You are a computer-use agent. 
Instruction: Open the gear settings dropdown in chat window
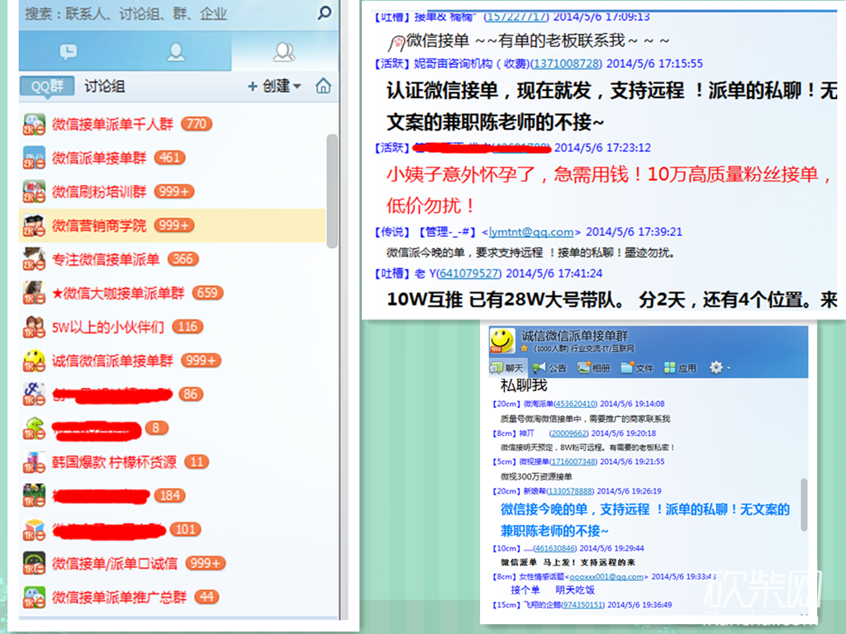click(x=720, y=367)
